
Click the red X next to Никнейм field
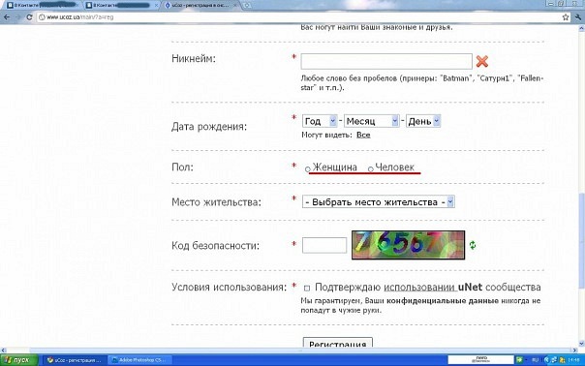(x=482, y=61)
